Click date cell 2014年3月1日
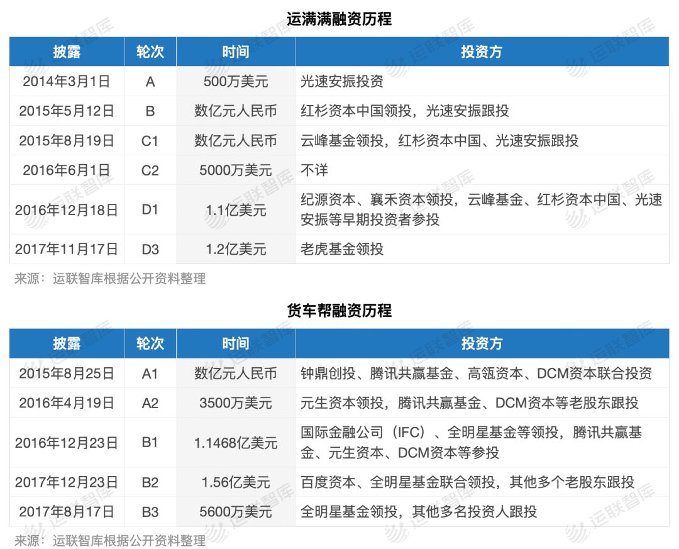The image size is (679, 549). click(66, 82)
